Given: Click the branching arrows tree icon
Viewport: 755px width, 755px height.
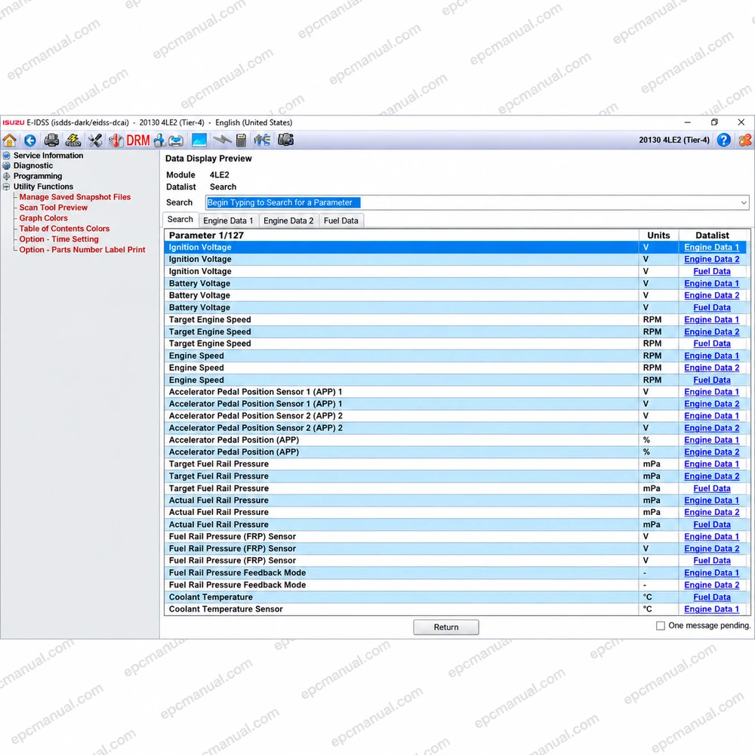Looking at the screenshot, I should [263, 140].
